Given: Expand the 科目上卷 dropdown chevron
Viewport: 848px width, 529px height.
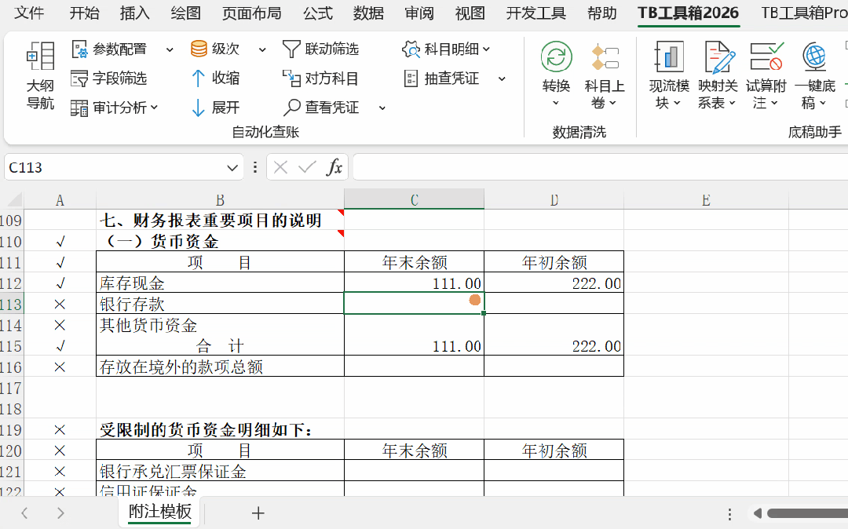Looking at the screenshot, I should 612,103.
